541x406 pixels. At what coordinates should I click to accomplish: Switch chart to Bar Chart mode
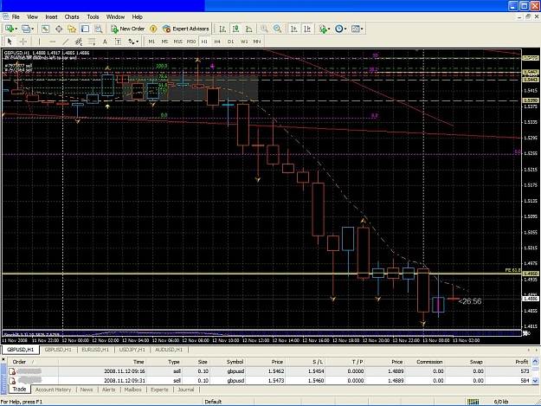(222, 29)
